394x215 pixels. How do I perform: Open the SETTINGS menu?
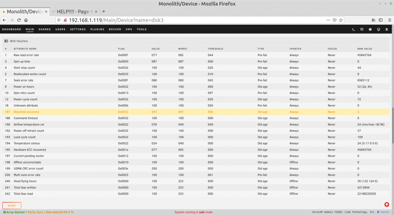tap(78, 29)
